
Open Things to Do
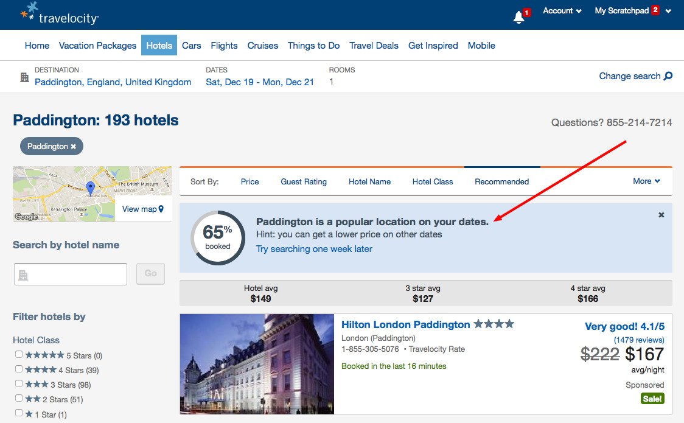[313, 46]
